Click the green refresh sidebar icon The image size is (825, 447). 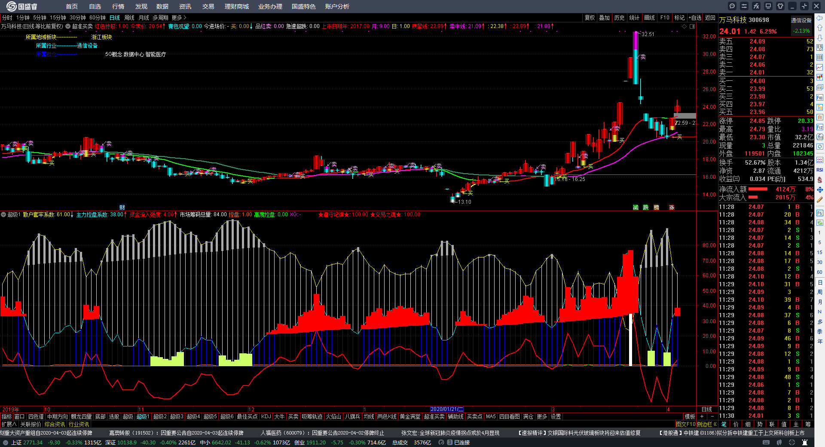tap(820, 223)
